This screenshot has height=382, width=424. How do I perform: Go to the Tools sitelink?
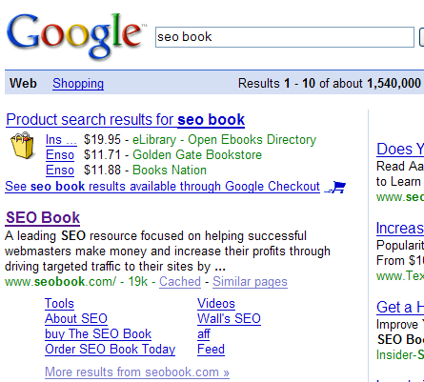tap(59, 304)
